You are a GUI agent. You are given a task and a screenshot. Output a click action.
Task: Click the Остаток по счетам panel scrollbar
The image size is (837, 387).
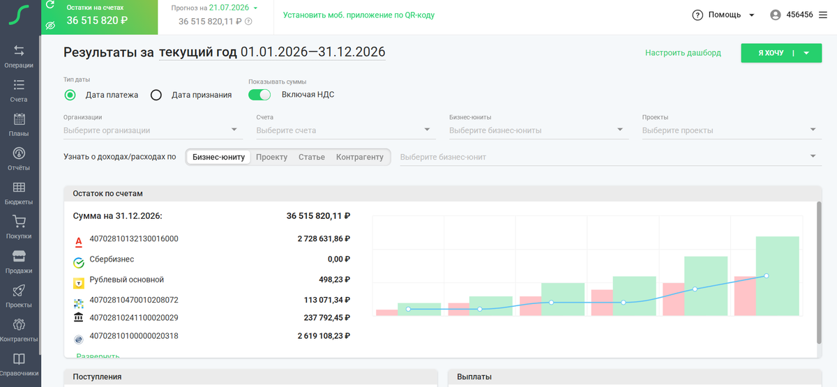point(819,272)
